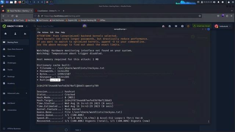The image size is (235, 132).
Task: Open the sidebar team icon
Action: tap(25, 34)
